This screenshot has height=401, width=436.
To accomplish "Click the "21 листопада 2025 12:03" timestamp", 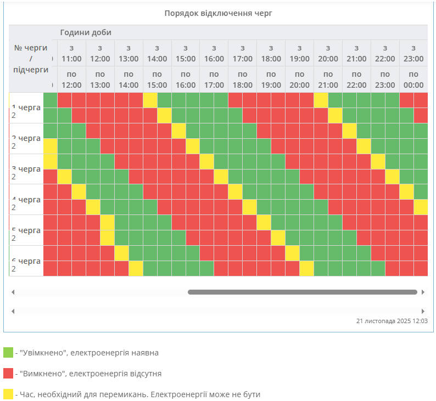I will pos(392,321).
